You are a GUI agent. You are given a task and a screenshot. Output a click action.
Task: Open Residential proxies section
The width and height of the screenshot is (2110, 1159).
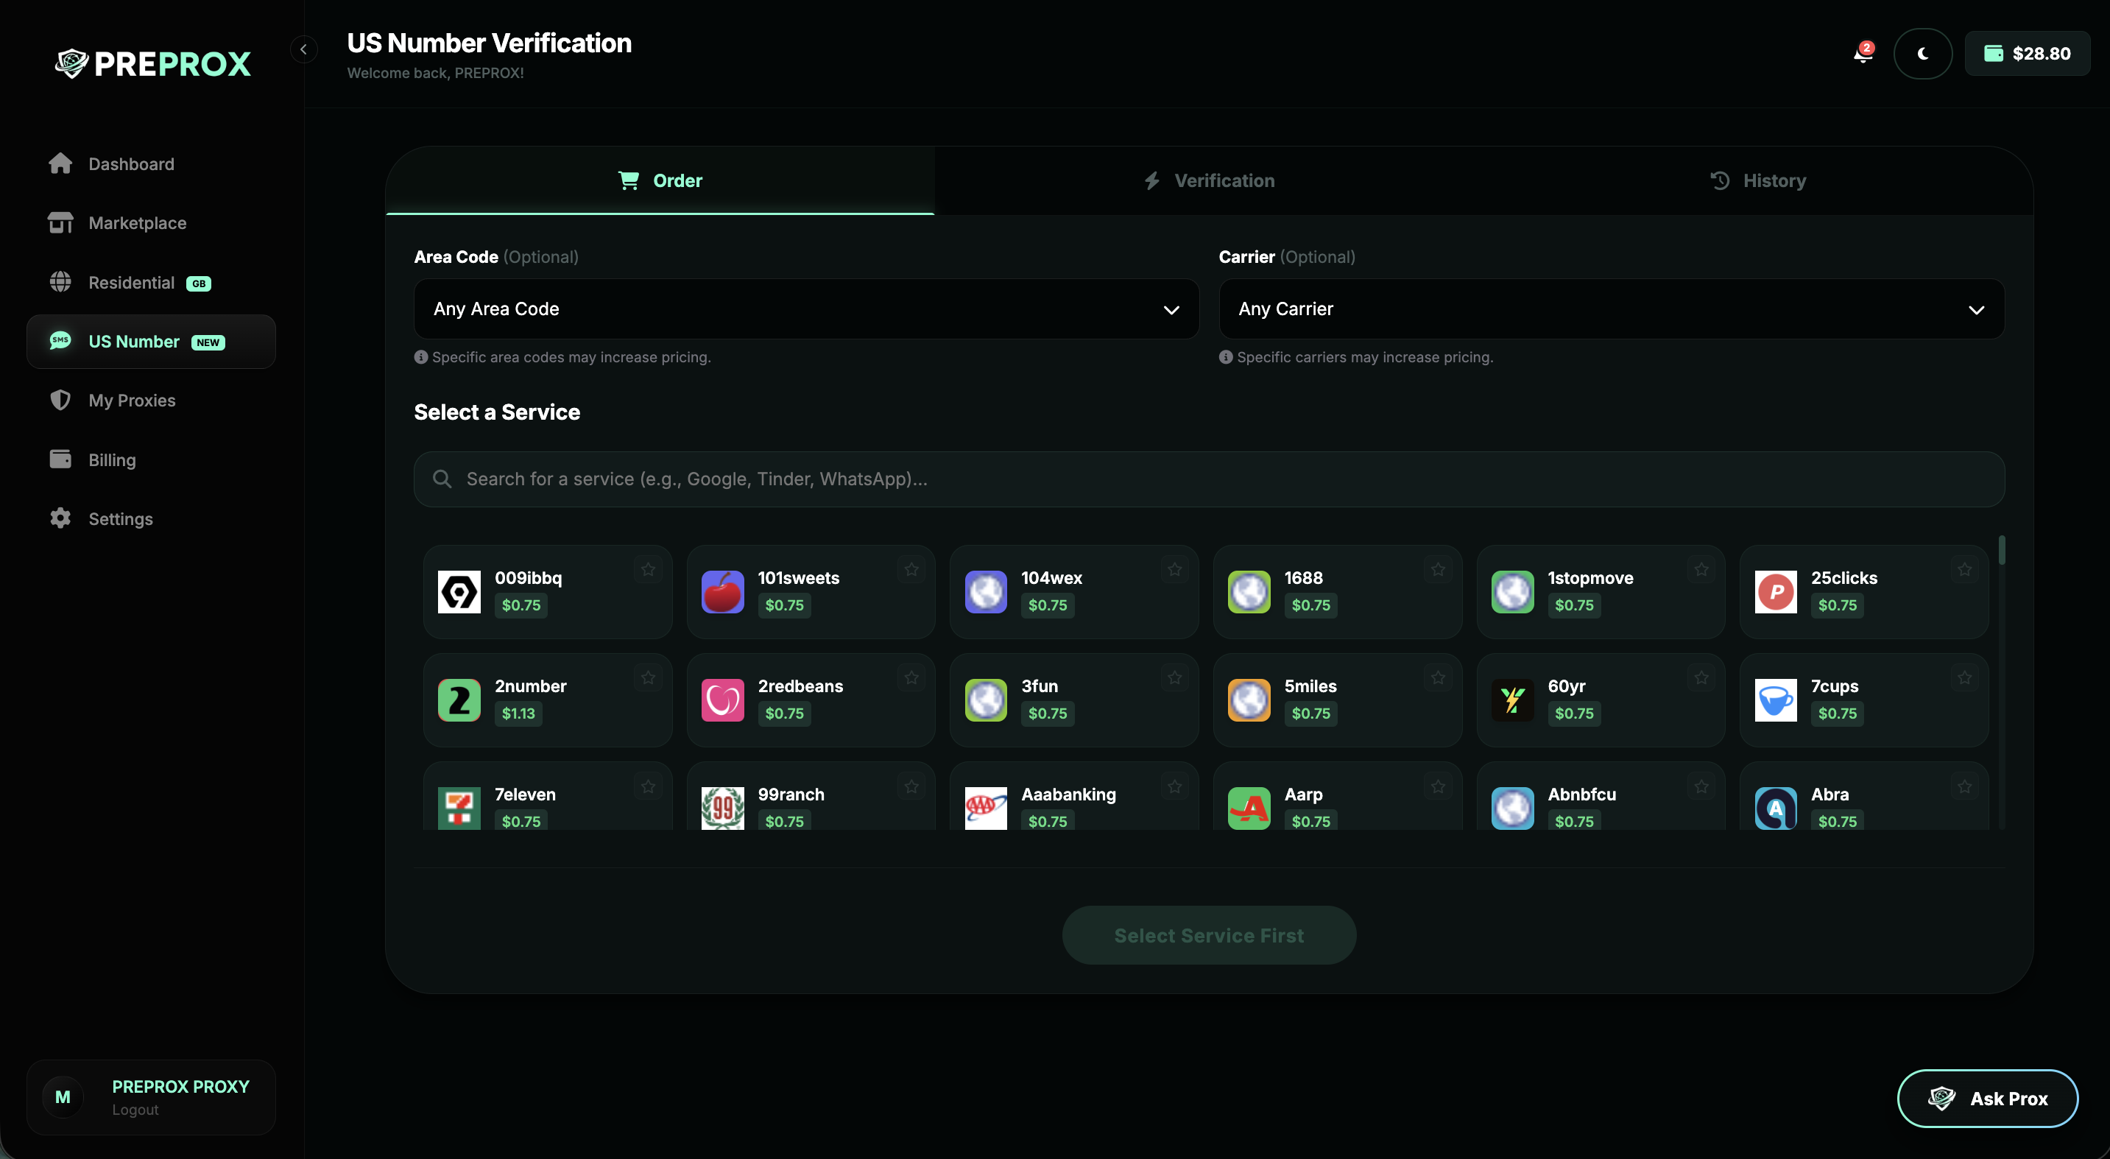[132, 282]
